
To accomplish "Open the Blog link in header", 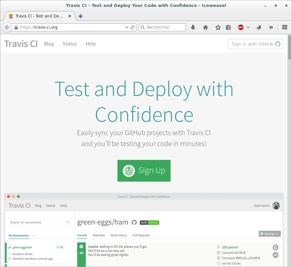I will tap(49, 44).
